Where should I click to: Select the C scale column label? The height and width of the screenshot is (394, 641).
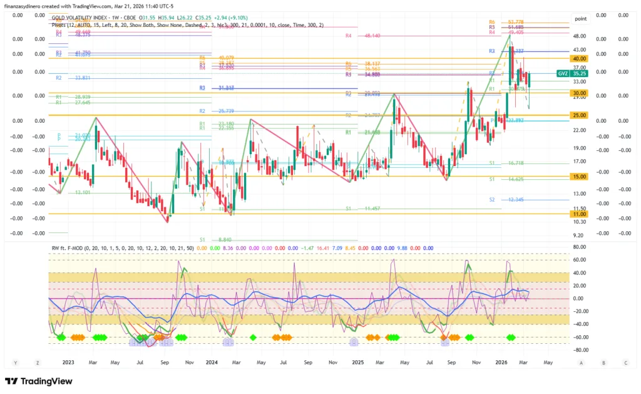(625, 363)
